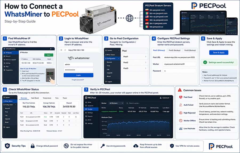Open Accounts in the PECPool panel sidebar
The height and width of the screenshot is (153, 240).
click(x=89, y=106)
